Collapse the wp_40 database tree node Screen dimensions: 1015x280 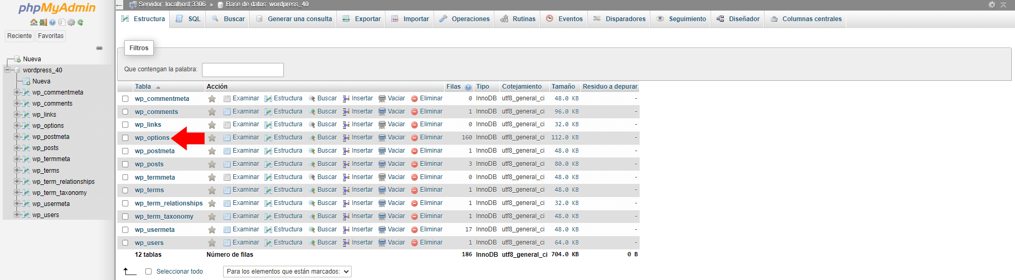[7, 70]
